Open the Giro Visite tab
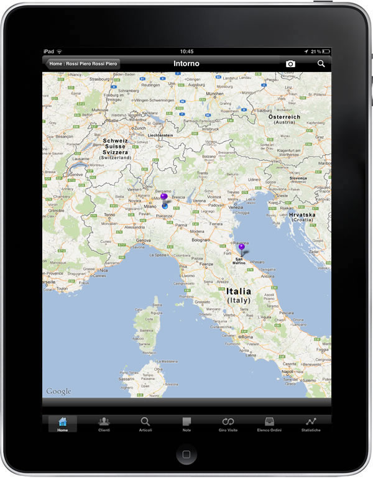The height and width of the screenshot is (497, 373). click(228, 424)
